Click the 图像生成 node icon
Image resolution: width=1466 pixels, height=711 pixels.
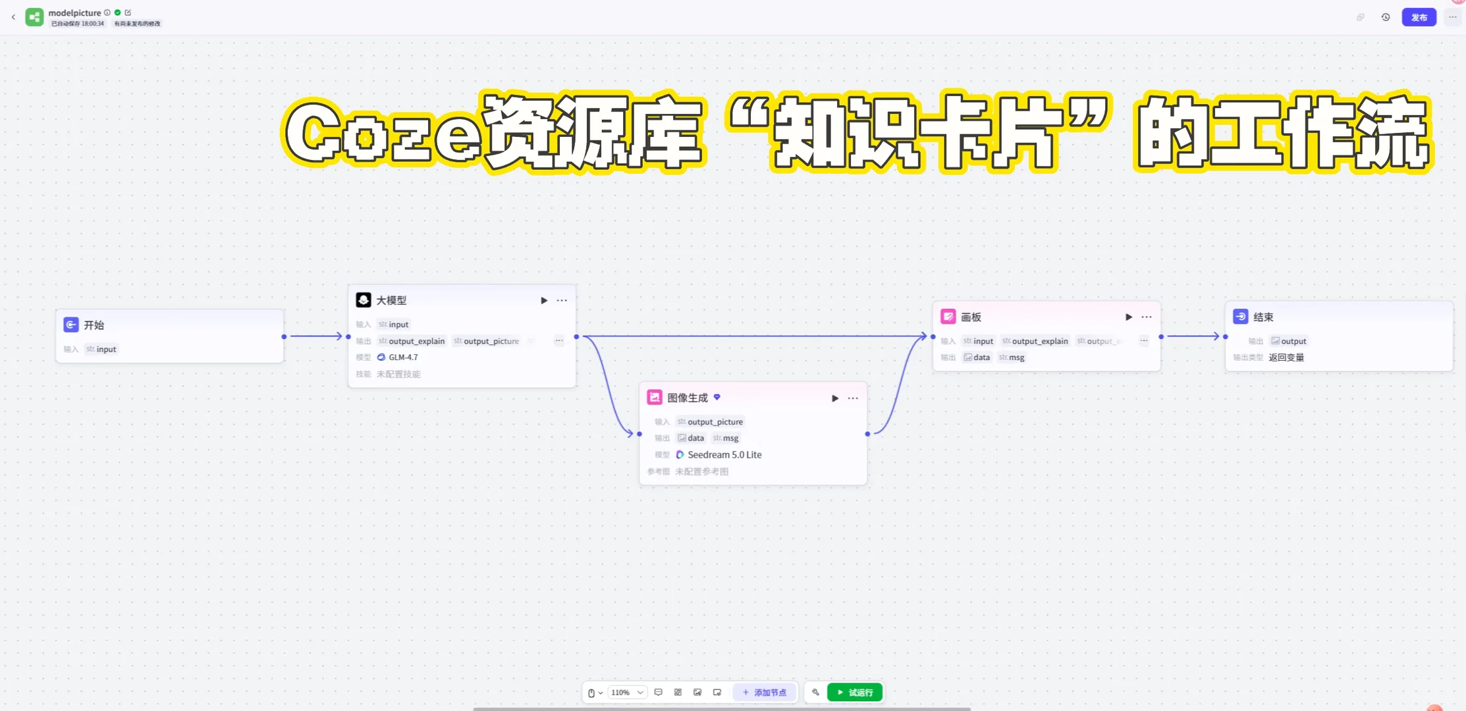(x=655, y=397)
